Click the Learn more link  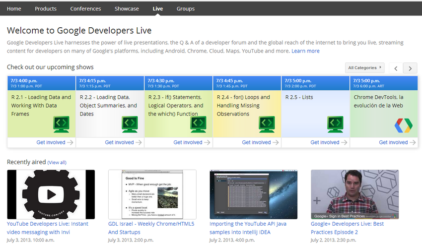coord(305,51)
